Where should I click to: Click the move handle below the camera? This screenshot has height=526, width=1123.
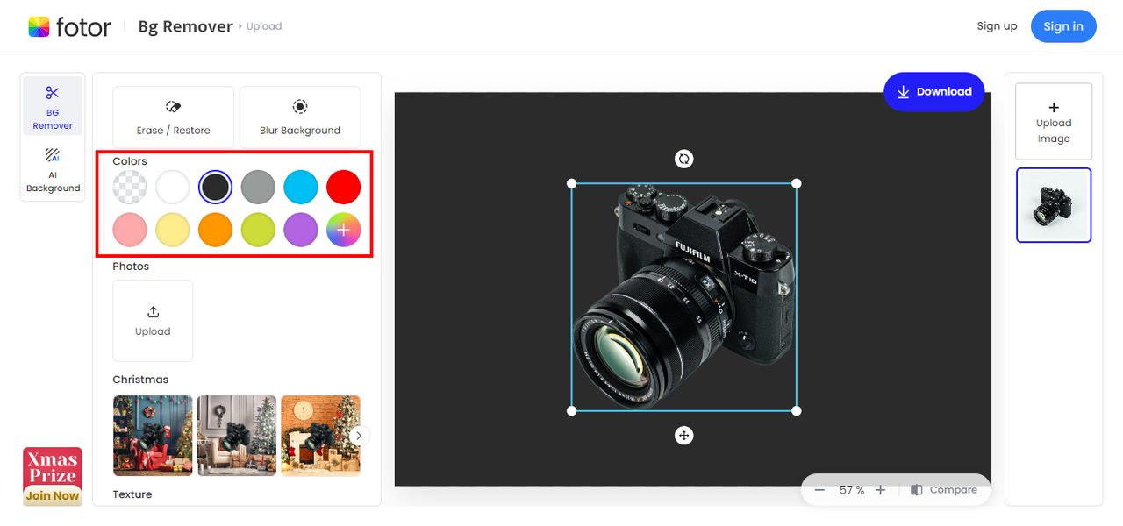click(684, 436)
